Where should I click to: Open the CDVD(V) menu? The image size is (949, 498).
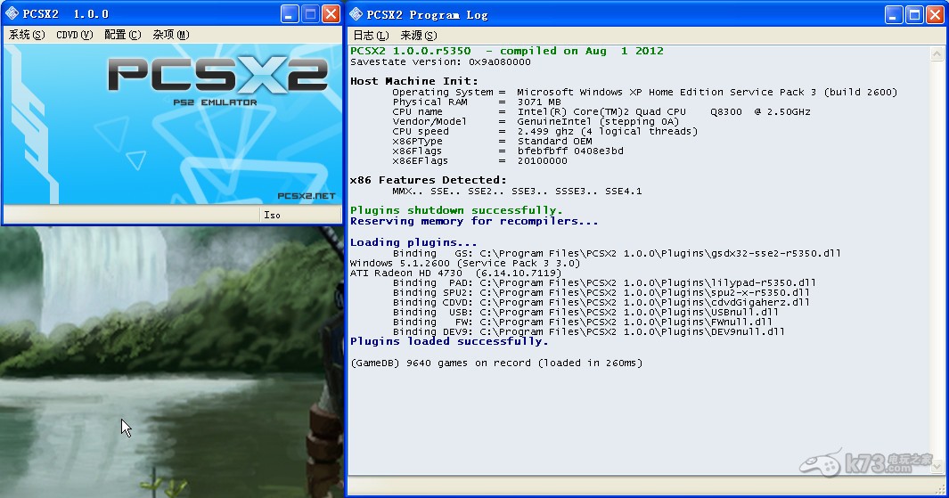point(74,35)
